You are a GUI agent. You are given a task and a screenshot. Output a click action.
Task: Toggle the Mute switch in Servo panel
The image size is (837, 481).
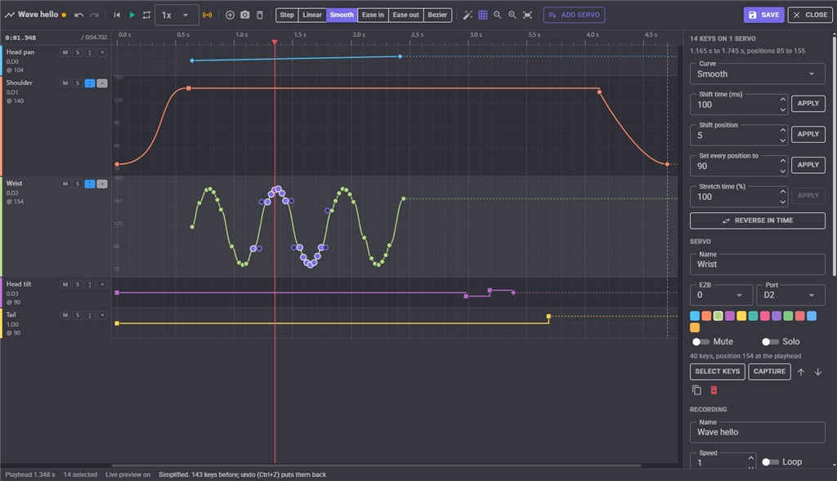[x=700, y=342]
